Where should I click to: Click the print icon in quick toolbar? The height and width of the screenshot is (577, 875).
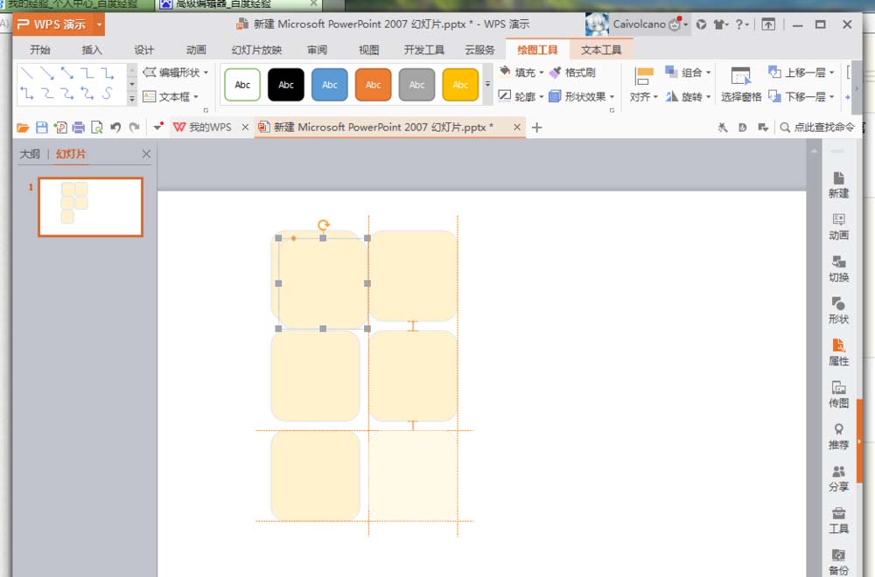pos(78,128)
